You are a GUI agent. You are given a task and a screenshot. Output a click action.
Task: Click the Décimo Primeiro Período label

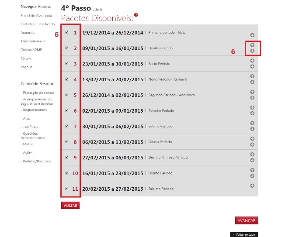tap(168, 157)
